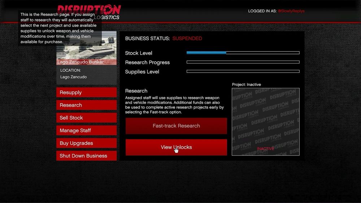Select the Lago Zancudo Bunker thumbnail image
361x203 pixels.
tap(86, 48)
